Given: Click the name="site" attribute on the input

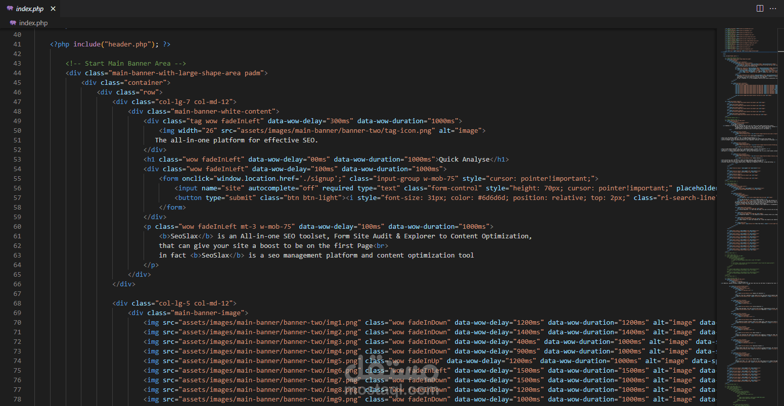Looking at the screenshot, I should [223, 188].
